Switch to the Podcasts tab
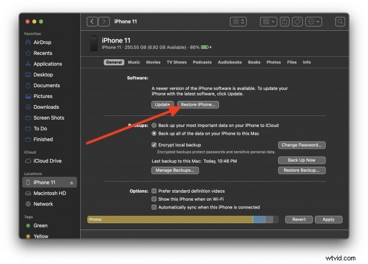The image size is (368, 264). (202, 62)
